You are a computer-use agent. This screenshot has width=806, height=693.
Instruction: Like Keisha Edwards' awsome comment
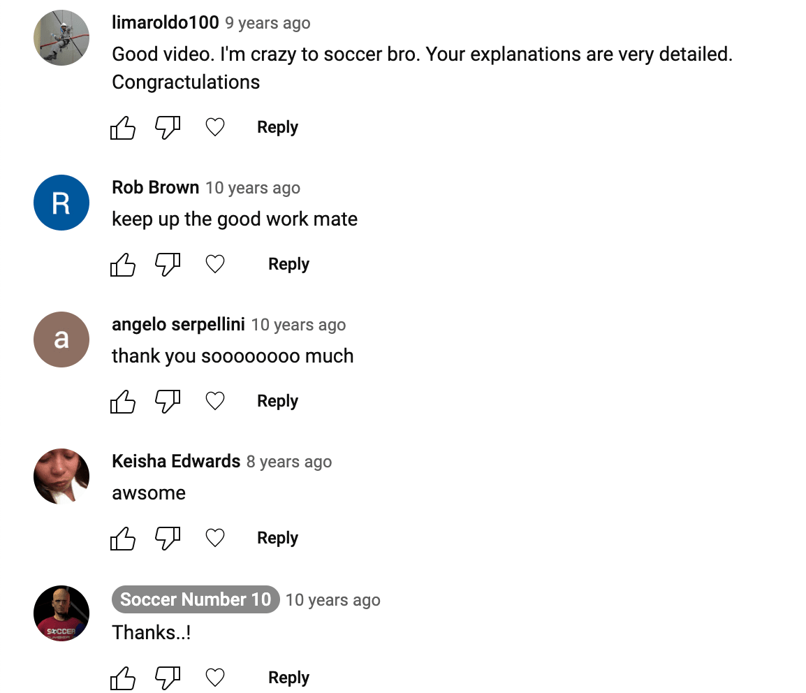(x=123, y=539)
